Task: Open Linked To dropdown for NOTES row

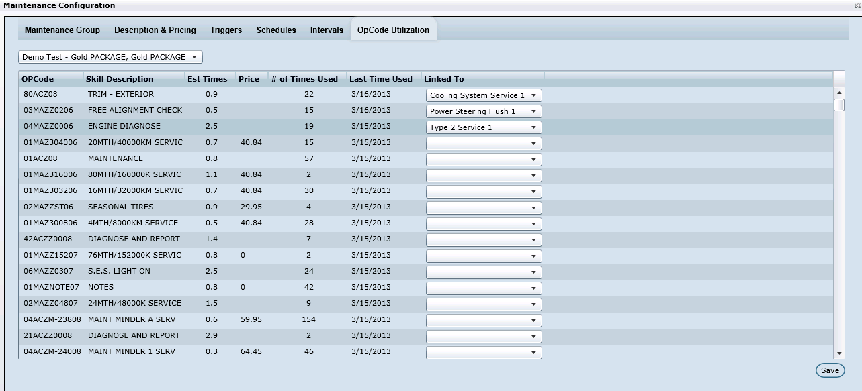Action: [484, 288]
